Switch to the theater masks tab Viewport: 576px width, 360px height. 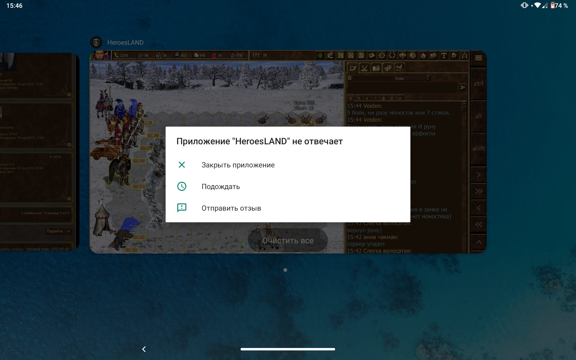388,68
